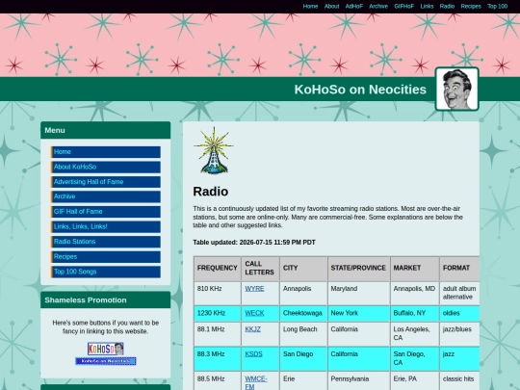Screen dimensions: 520x390
Task: Click the KoHoSo on Neocities banner button
Action: point(106,361)
